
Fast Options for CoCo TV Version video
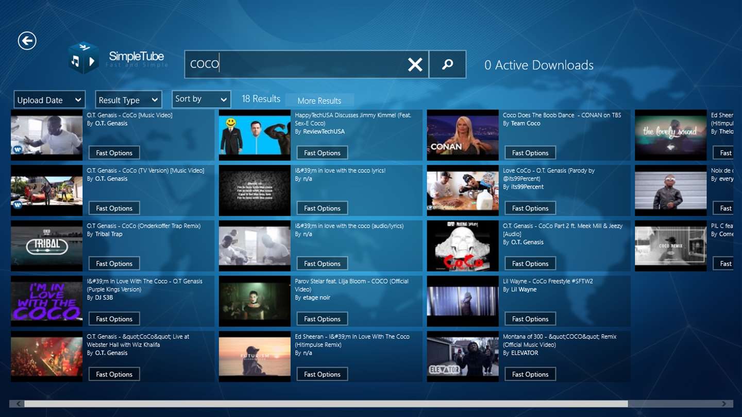[x=114, y=208]
